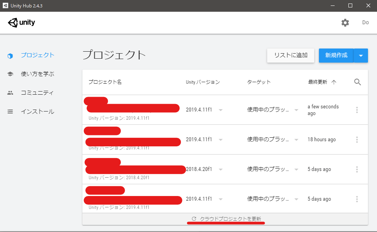Image resolution: width=377 pixels, height=232 pixels.
Task: Open version dropdown for the '18 hours ago' project
Action: [x=220, y=140]
